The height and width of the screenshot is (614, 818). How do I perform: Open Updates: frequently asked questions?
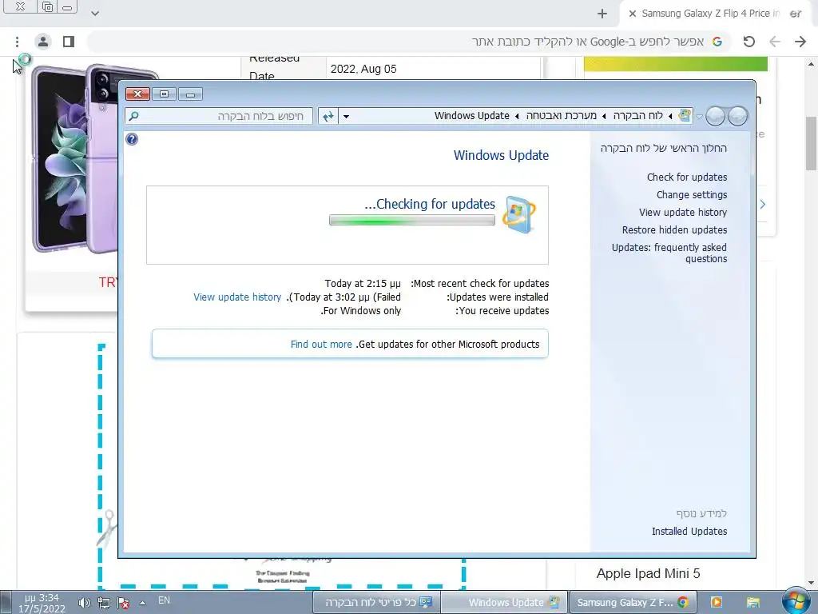coord(669,253)
